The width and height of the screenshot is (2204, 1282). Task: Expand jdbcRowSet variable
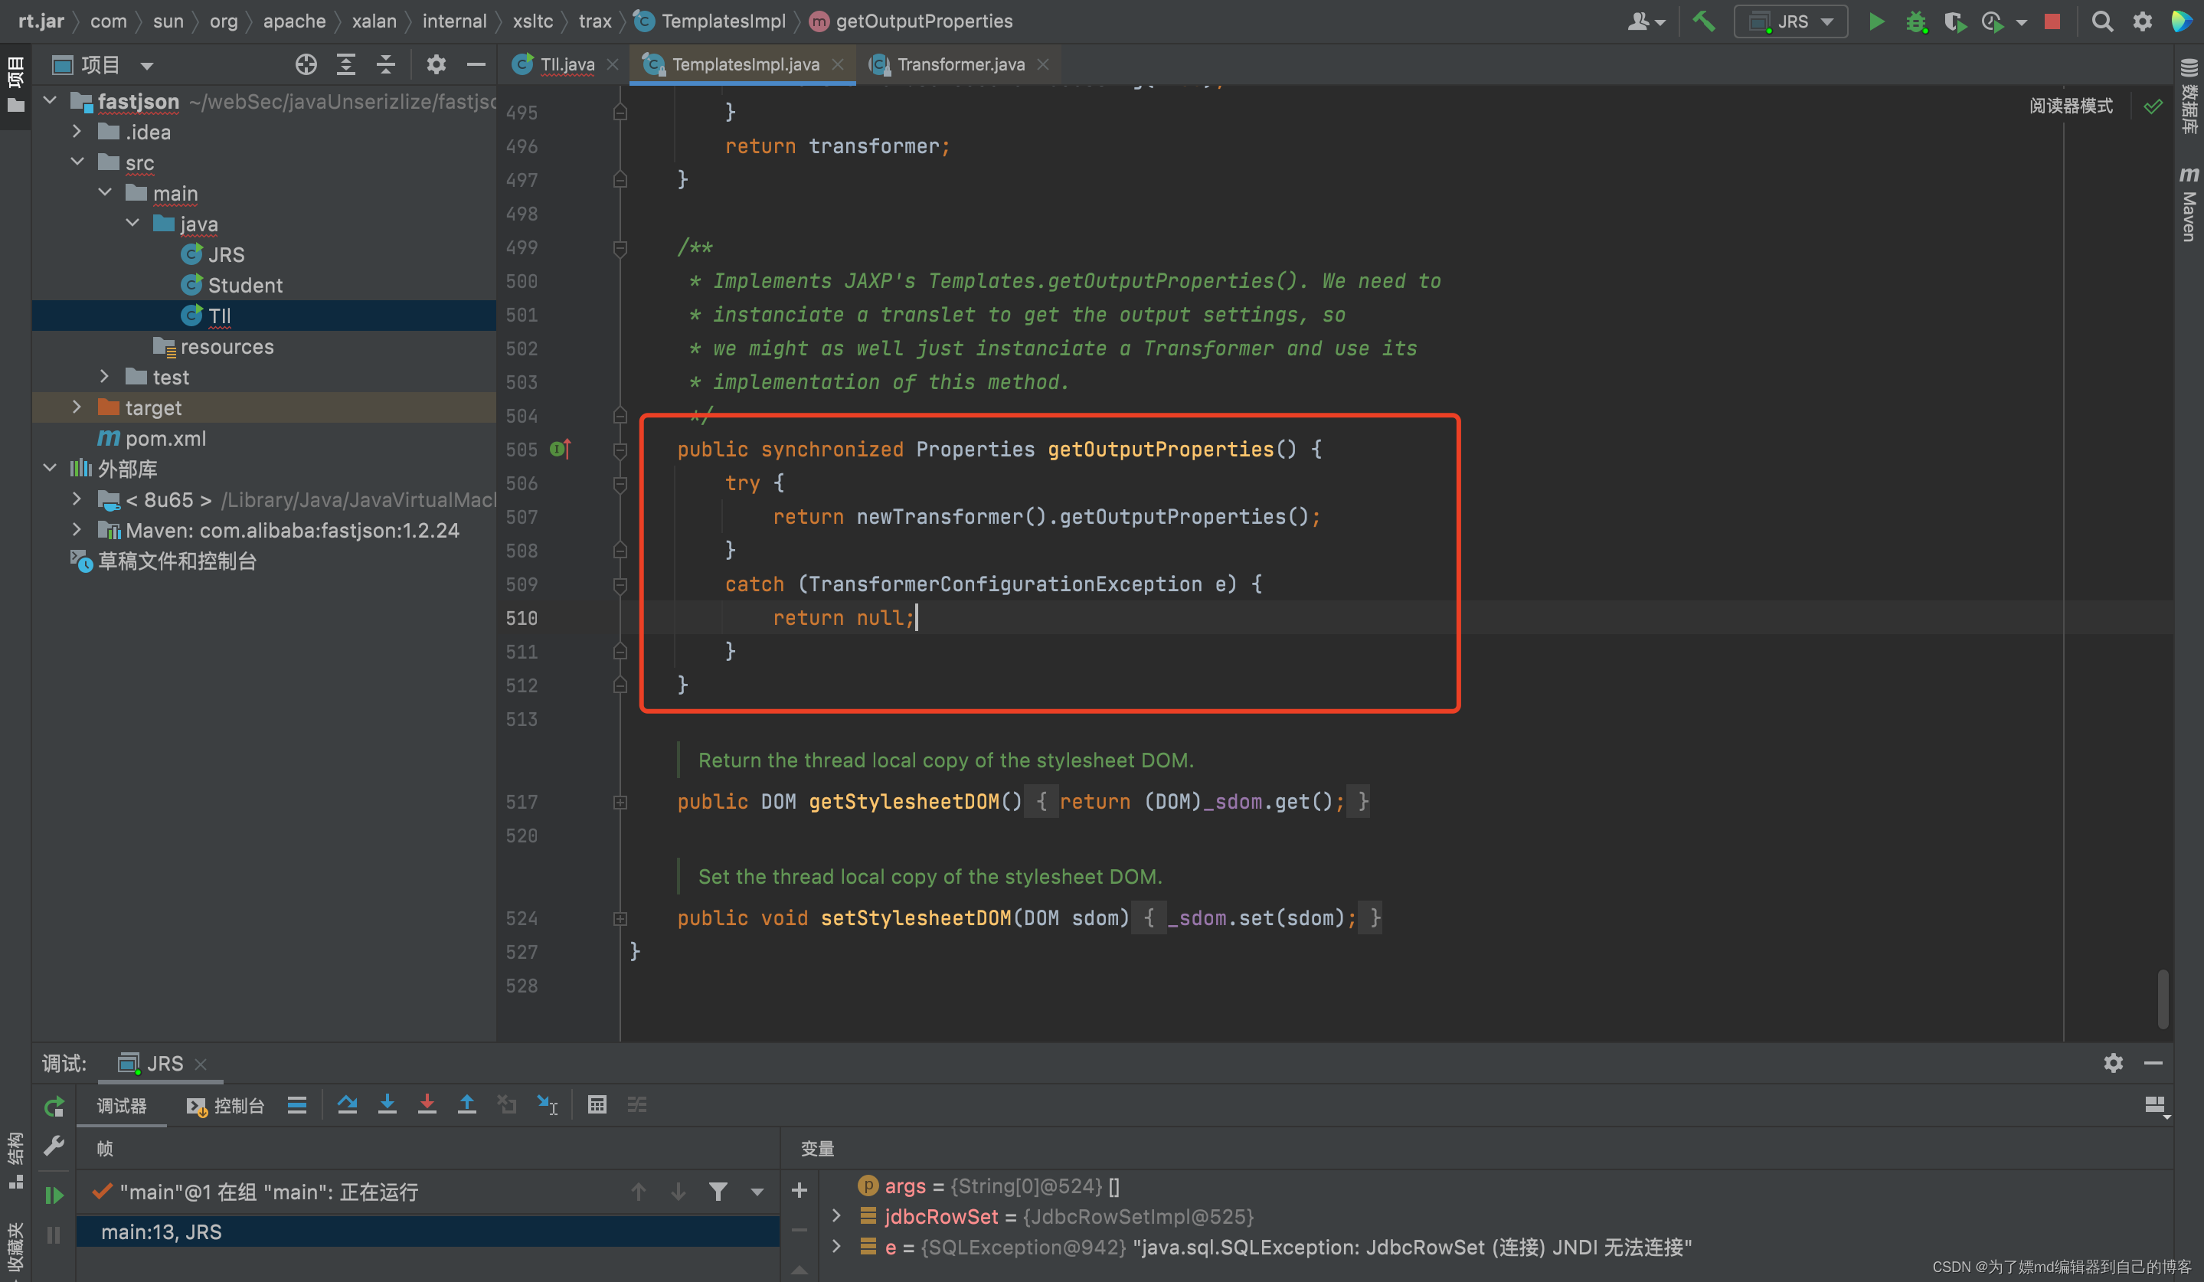point(836,1215)
